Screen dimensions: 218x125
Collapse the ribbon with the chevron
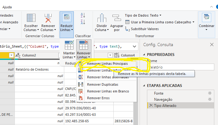point(212,7)
